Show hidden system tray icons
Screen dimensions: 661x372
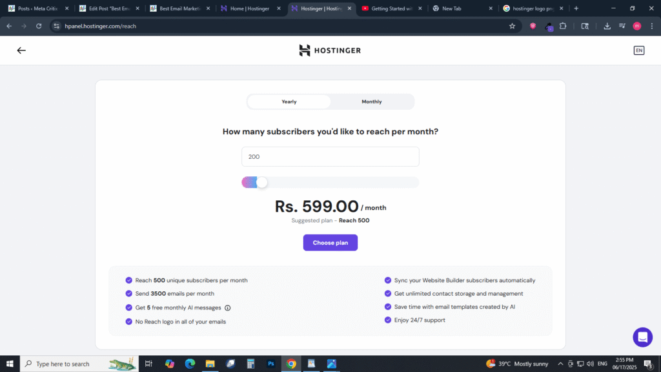pos(560,364)
